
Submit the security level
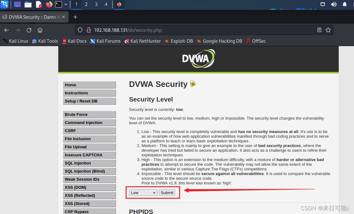[x=167, y=193]
